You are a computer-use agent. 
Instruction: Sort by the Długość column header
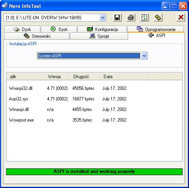coord(85,77)
